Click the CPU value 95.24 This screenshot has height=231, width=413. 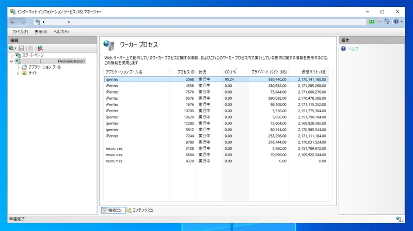(x=229, y=80)
